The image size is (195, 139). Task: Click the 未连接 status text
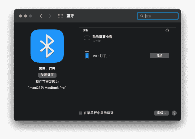pos(96,41)
